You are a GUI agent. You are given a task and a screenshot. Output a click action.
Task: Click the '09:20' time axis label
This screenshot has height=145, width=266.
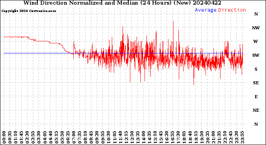tap(97, 137)
